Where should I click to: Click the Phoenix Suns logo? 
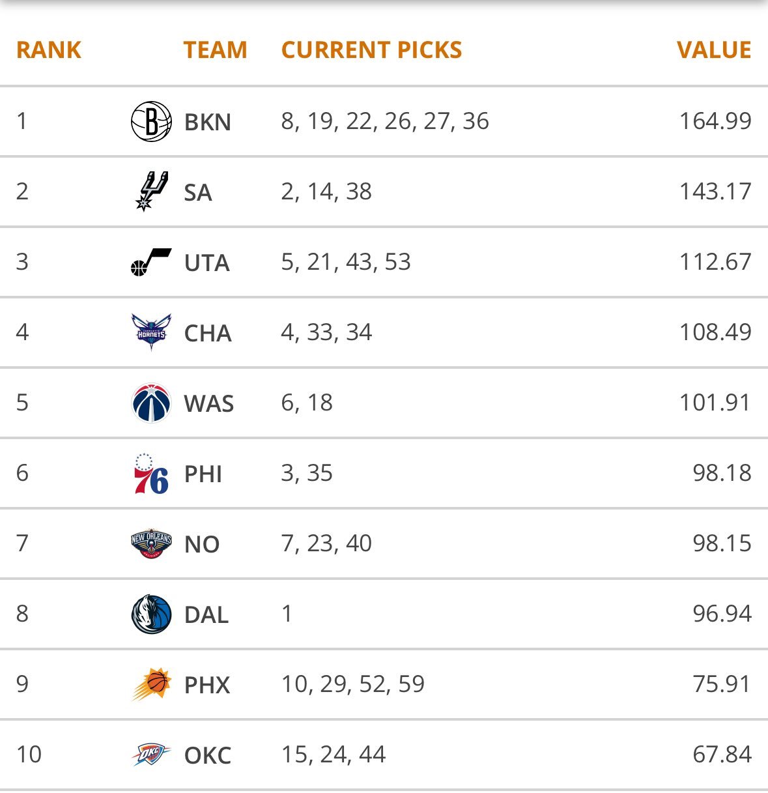click(x=151, y=684)
